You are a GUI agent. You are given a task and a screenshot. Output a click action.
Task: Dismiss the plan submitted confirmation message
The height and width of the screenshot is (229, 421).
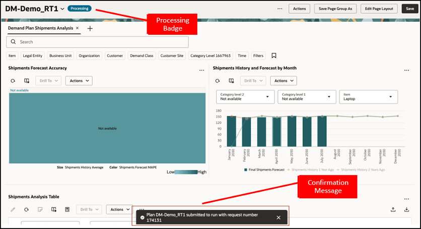point(278,217)
